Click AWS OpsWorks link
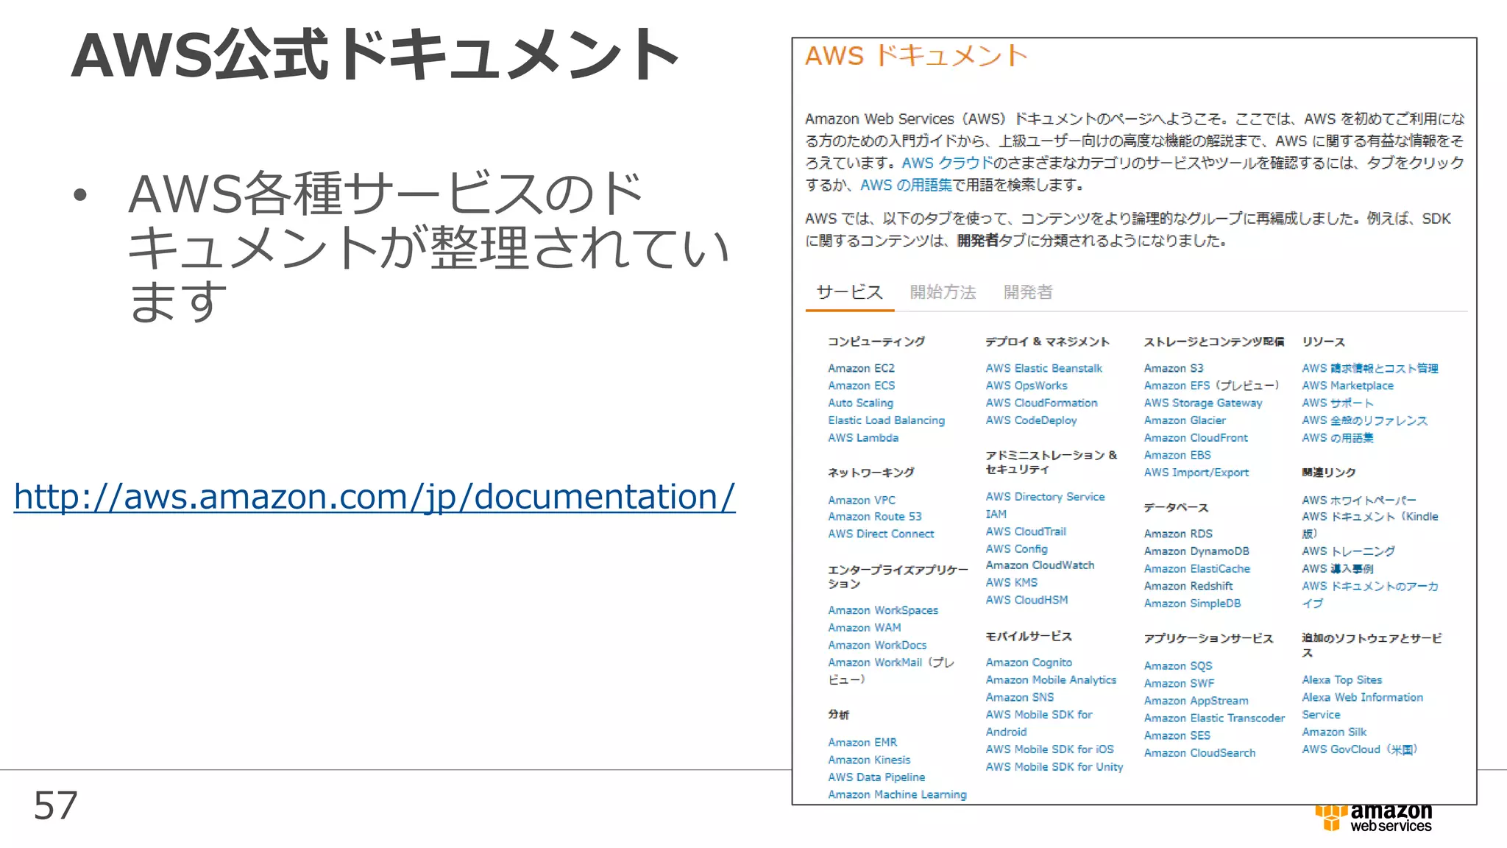This screenshot has height=848, width=1507. point(1026,386)
